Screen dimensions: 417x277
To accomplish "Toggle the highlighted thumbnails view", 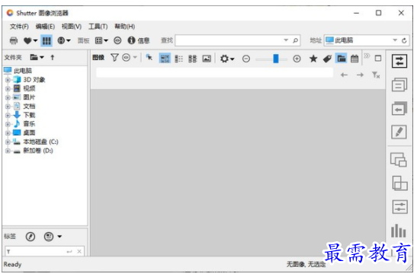I will point(165,58).
